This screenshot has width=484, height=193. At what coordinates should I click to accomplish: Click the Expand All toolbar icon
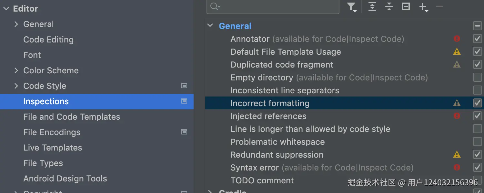pos(372,6)
